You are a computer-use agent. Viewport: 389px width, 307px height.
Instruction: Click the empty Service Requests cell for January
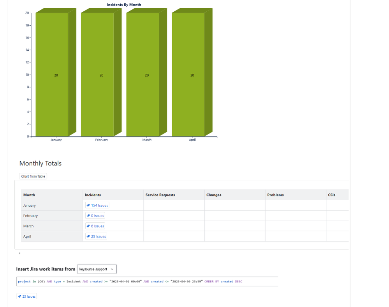pyautogui.click(x=174, y=205)
